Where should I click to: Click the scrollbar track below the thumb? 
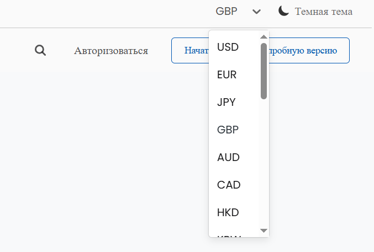tap(264, 165)
